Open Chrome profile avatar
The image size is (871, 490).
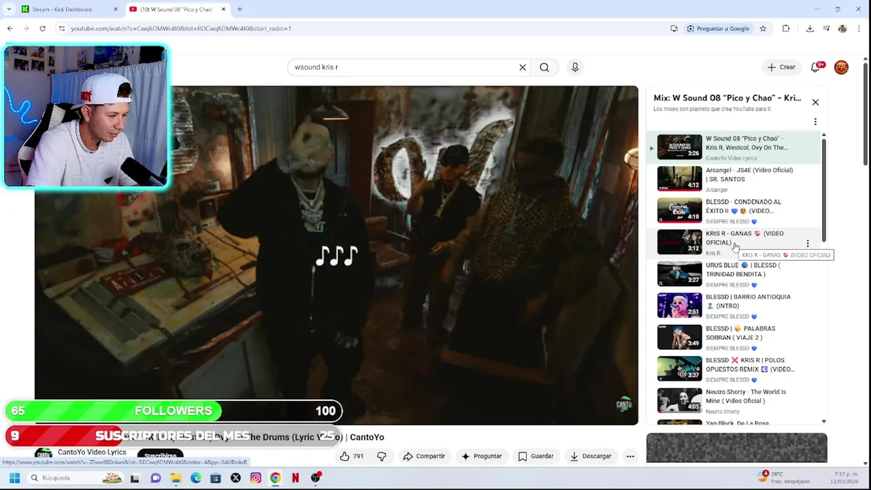point(842,29)
